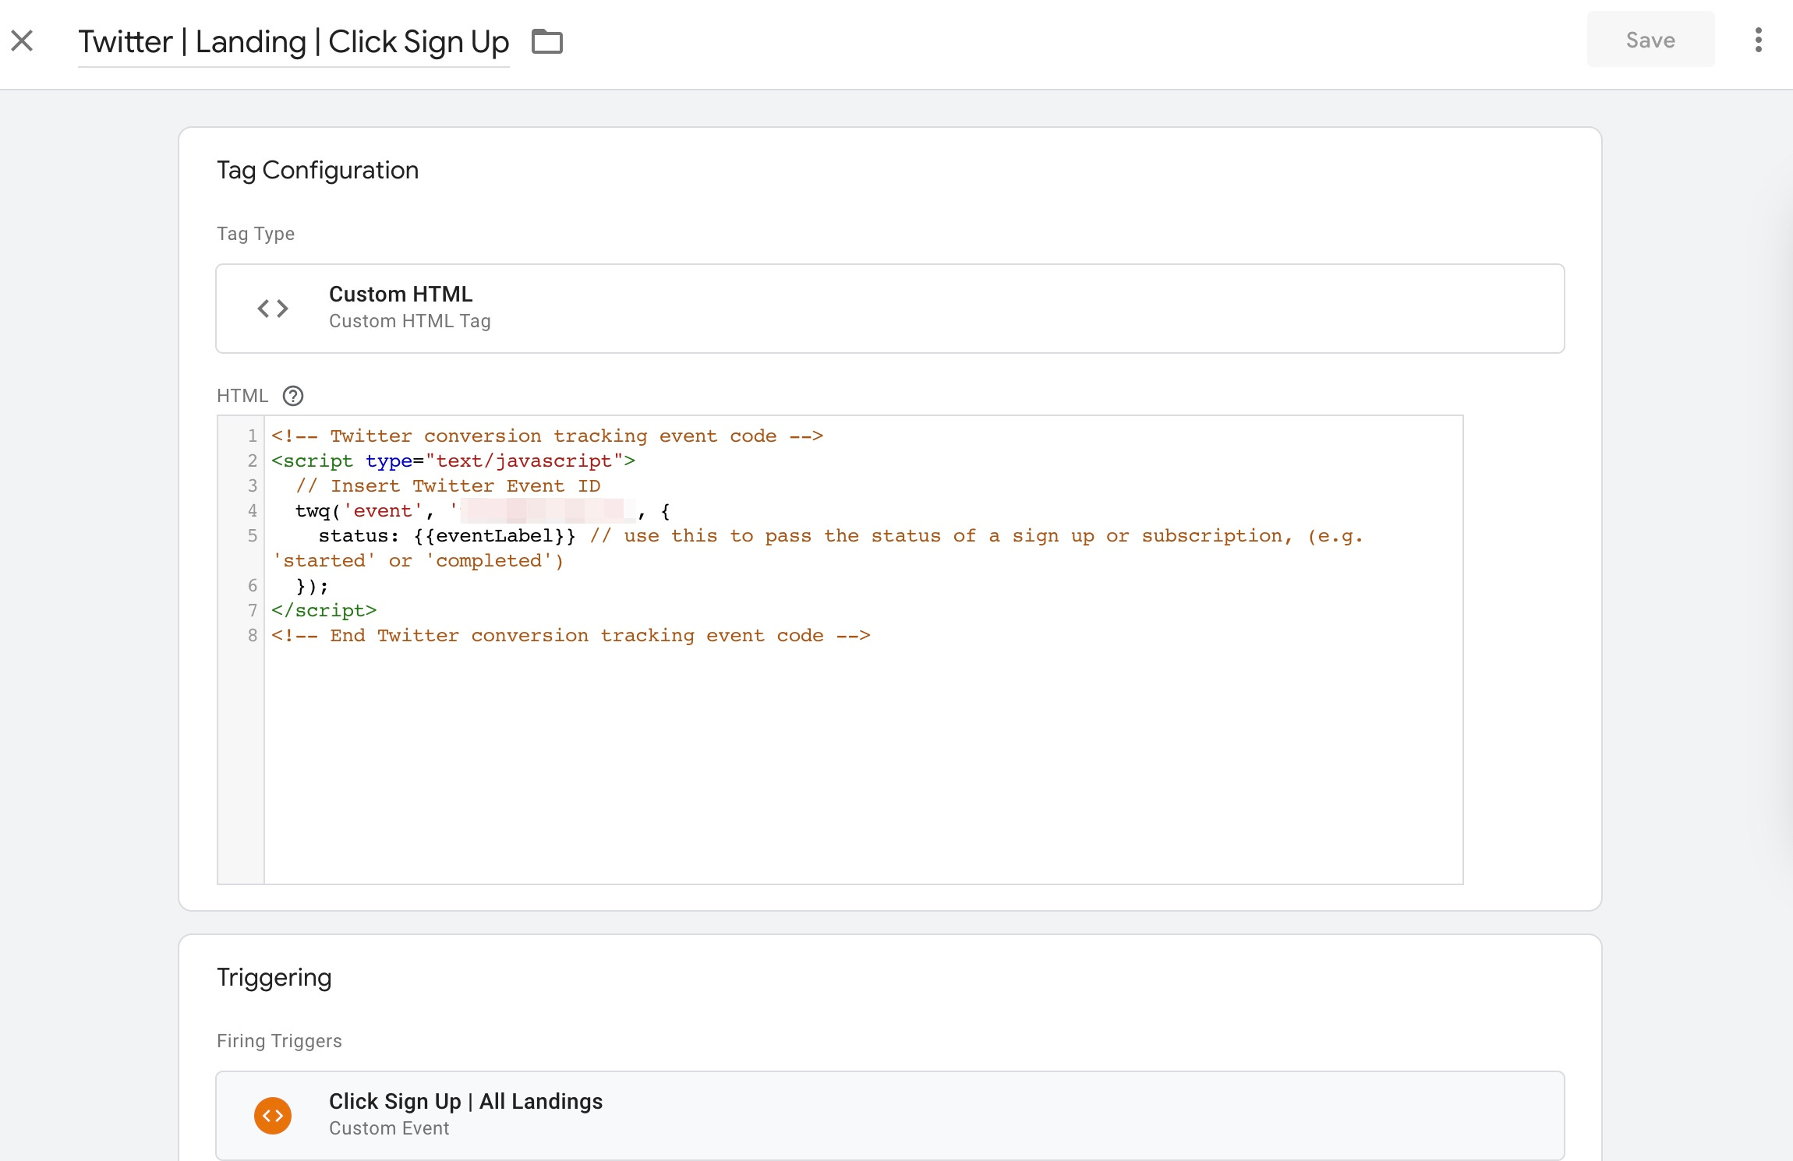This screenshot has height=1161, width=1793.
Task: Edit the tag name 'Twitter | Landing | Click Sign Up'
Action: (293, 42)
